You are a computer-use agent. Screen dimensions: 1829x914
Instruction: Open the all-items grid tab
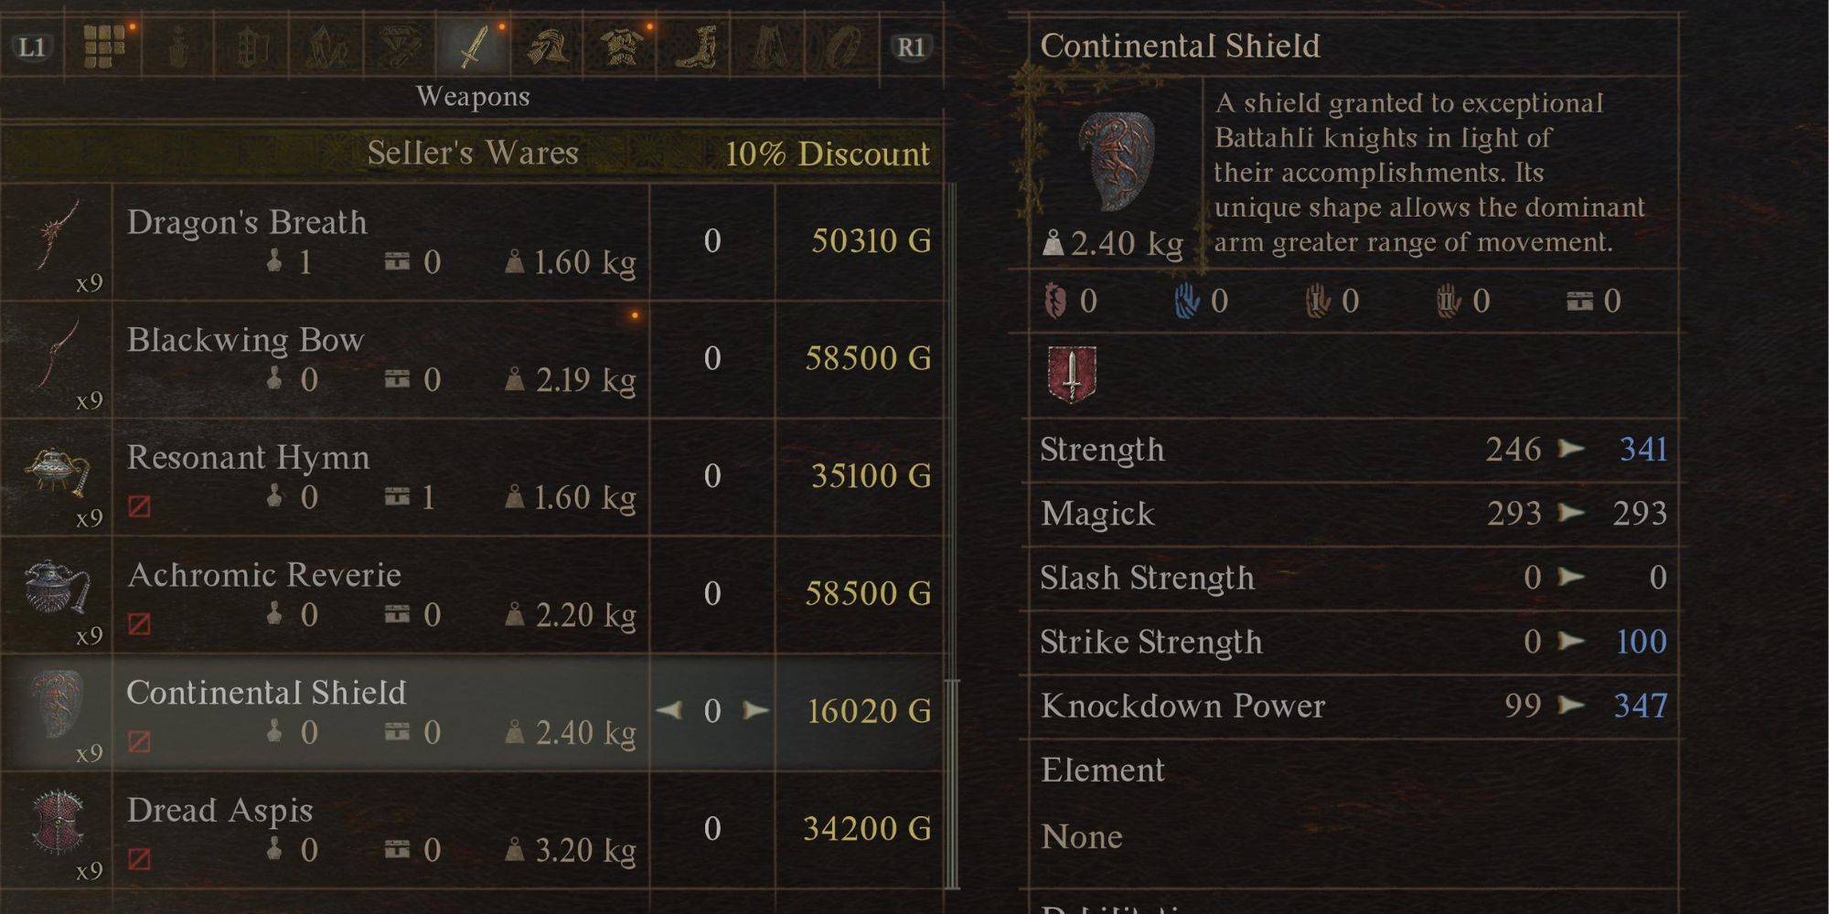103,46
